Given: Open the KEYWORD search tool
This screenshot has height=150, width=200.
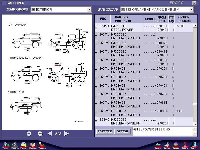Looking at the screenshot, I should [x=33, y=145].
